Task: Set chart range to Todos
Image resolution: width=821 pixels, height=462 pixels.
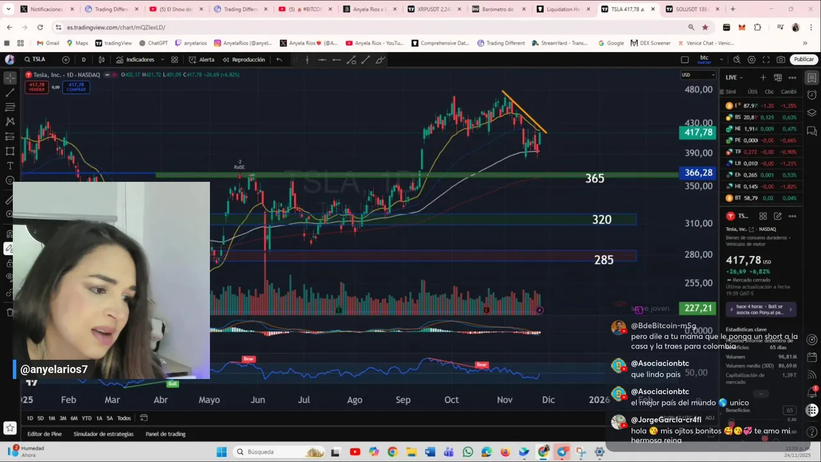Action: 124,418
